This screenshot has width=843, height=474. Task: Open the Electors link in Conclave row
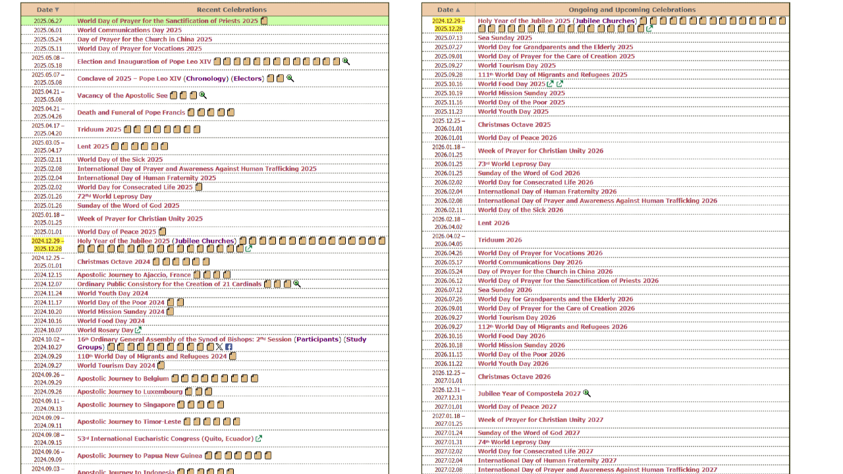248,79
